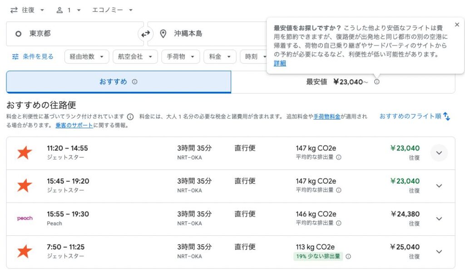Expand details for the 11:20 Jetstar flight
465x274 pixels.
pos(439,153)
